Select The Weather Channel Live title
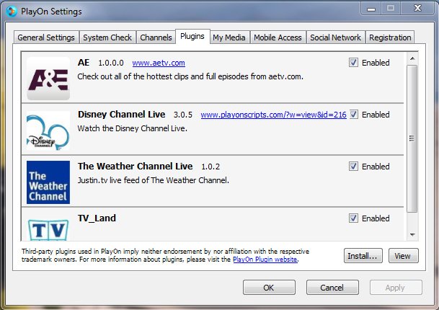 coord(136,166)
